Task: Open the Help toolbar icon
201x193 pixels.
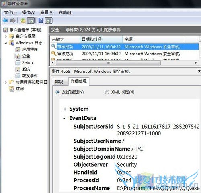Action: 41,20
